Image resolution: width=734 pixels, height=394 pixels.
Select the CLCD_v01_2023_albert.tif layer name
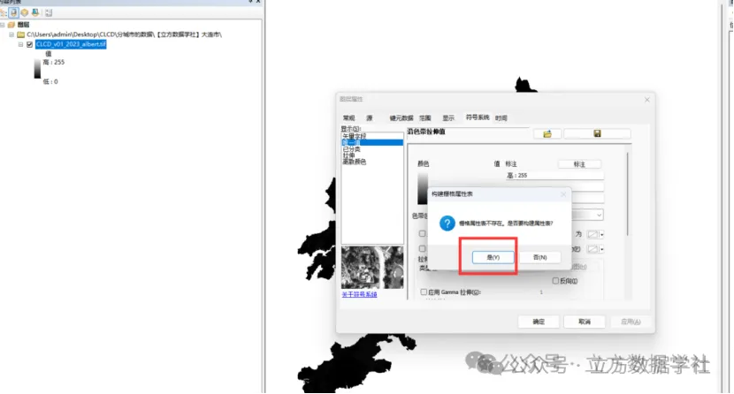71,44
